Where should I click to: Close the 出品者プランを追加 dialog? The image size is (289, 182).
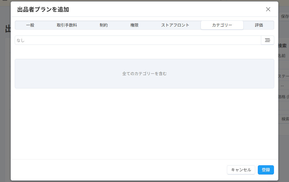tap(268, 9)
